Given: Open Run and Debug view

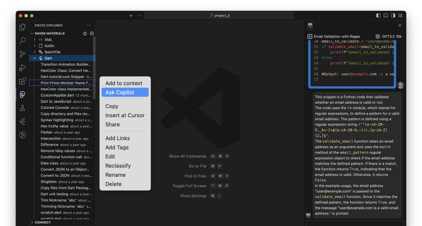Looking at the screenshot, I should click(x=23, y=67).
